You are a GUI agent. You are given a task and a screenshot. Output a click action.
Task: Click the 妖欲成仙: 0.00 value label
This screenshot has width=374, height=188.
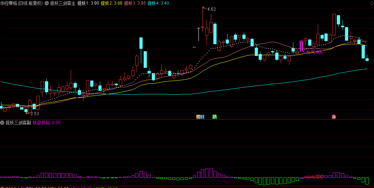point(46,123)
